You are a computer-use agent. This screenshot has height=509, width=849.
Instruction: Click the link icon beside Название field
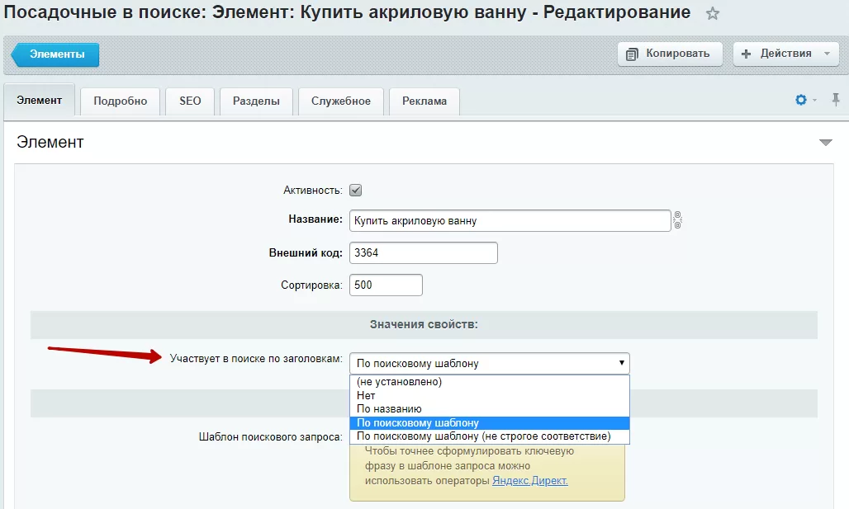click(677, 220)
